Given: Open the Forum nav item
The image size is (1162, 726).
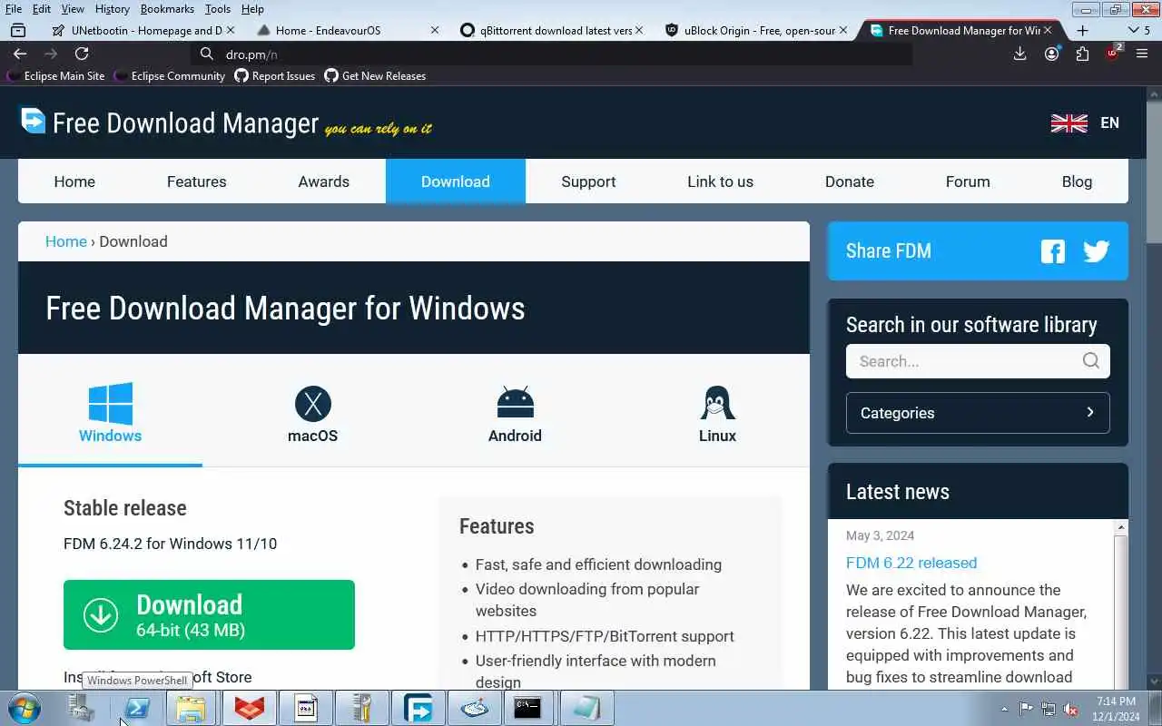Looking at the screenshot, I should pos(968,181).
